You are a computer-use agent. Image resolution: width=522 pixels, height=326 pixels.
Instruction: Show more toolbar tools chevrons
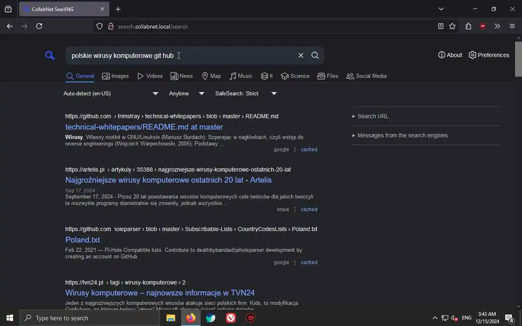[497, 26]
